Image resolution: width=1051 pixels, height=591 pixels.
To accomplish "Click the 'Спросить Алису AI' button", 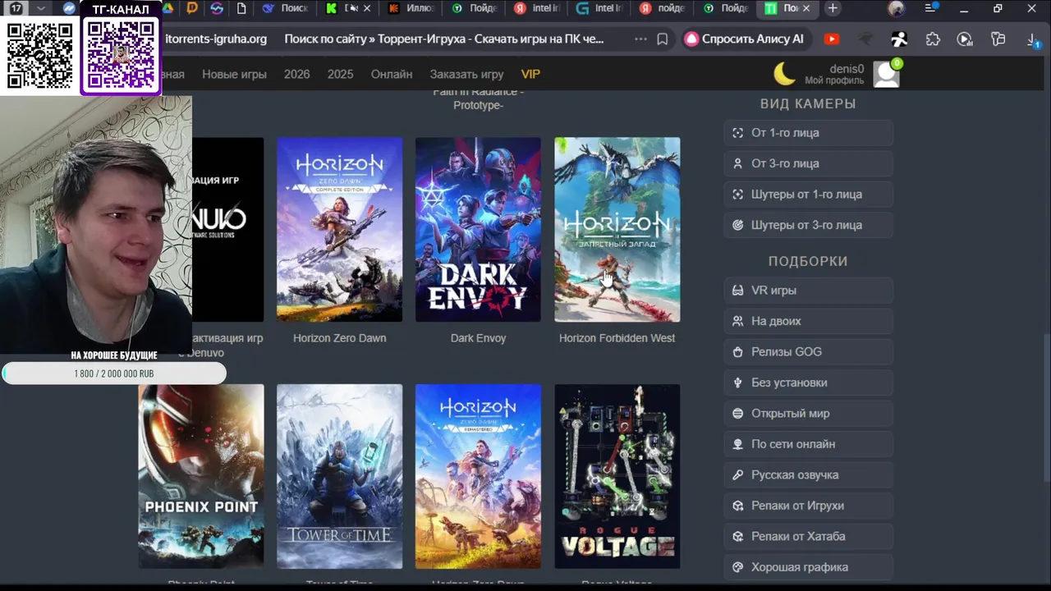I will (746, 39).
